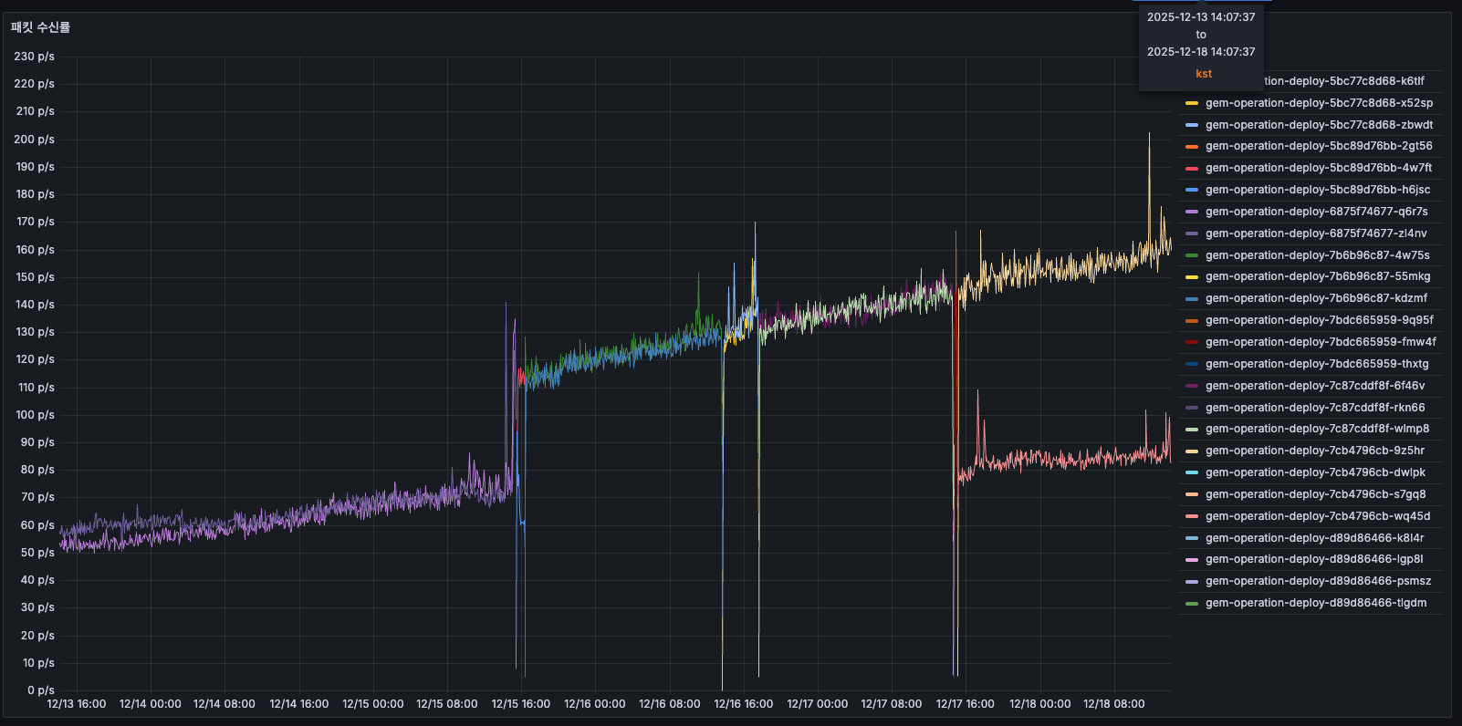Click the kst timezone text in tooltip
This screenshot has height=726, width=1462.
1203,74
